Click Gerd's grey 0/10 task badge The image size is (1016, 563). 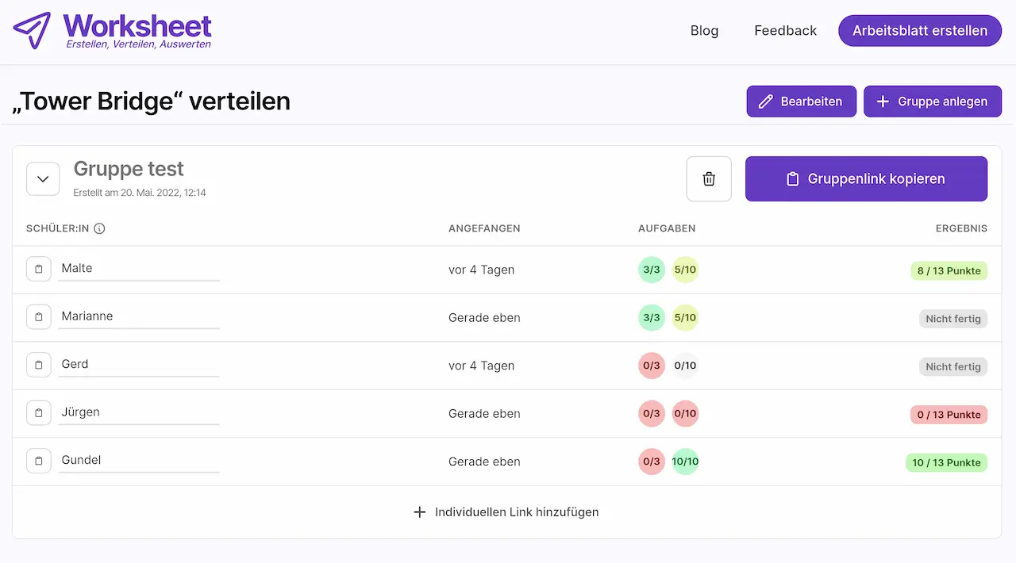(x=685, y=366)
